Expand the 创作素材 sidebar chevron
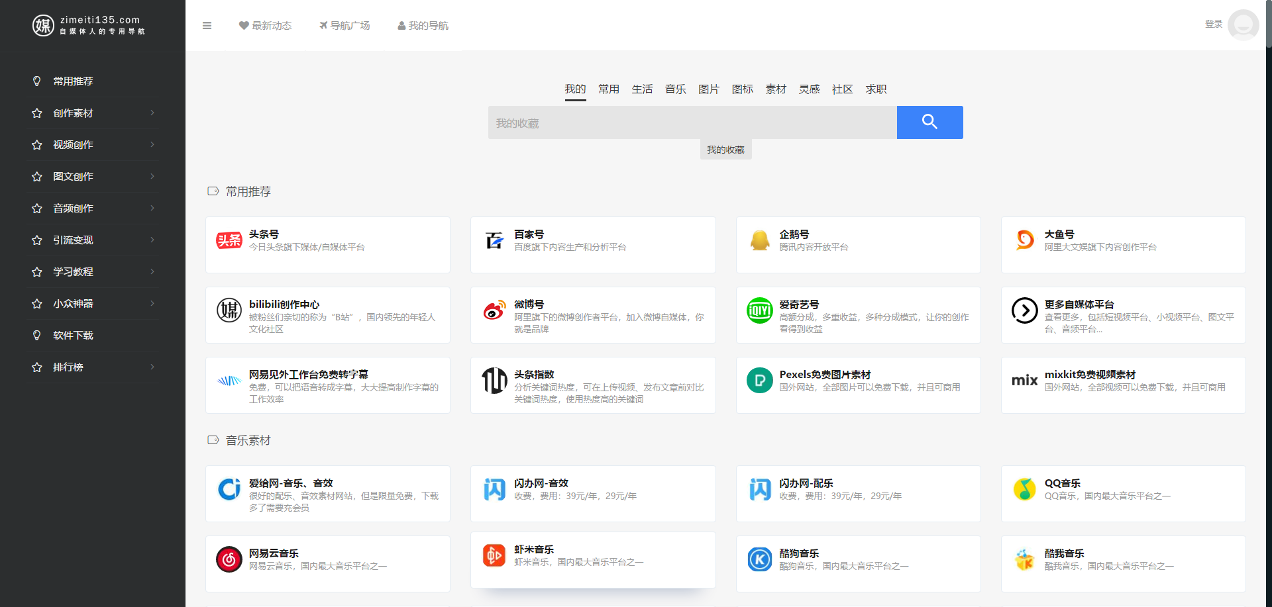 152,113
